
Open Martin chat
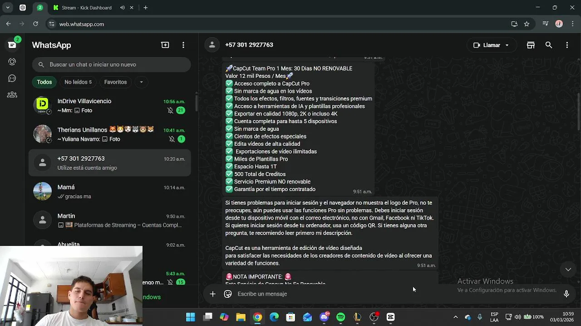coord(109,221)
